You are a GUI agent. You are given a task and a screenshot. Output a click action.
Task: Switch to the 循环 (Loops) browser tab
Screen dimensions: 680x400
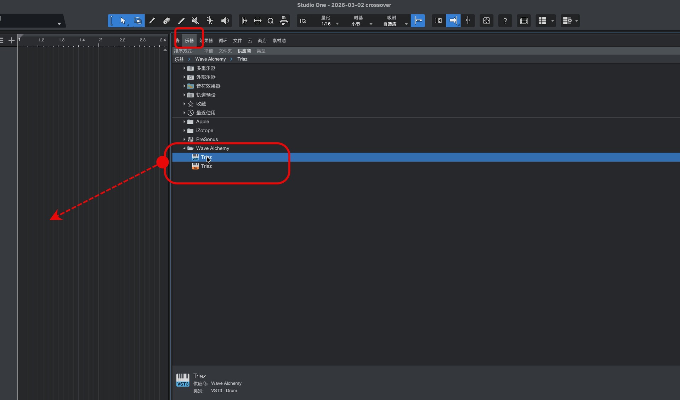click(223, 41)
